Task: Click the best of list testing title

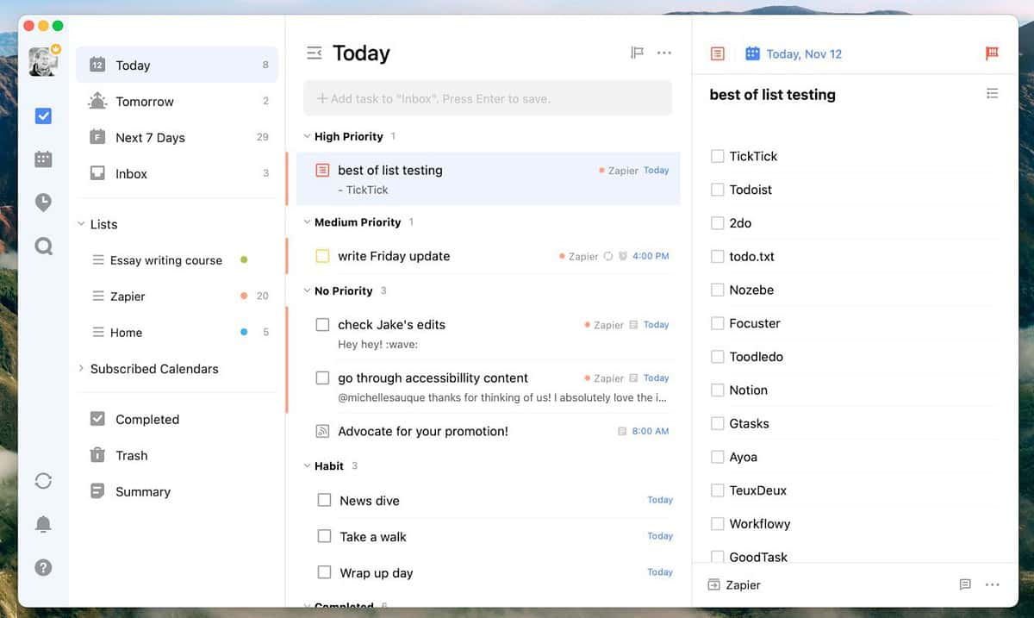Action: [772, 95]
